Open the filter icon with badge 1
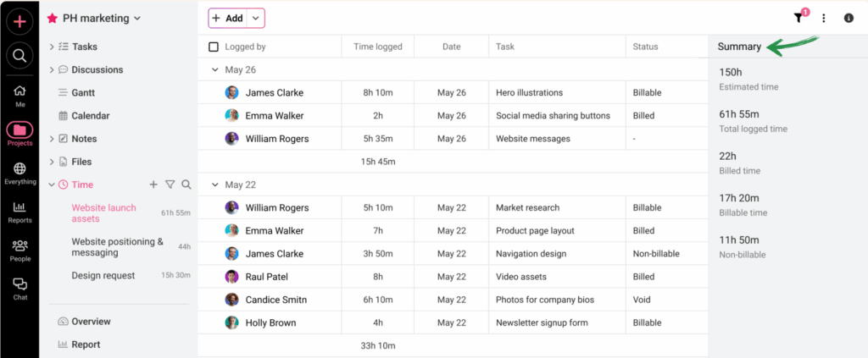 point(798,19)
